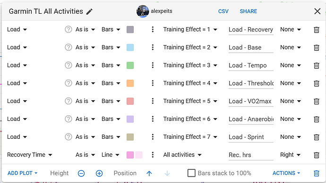Pick the orange color swatch for Threshold

point(130,83)
